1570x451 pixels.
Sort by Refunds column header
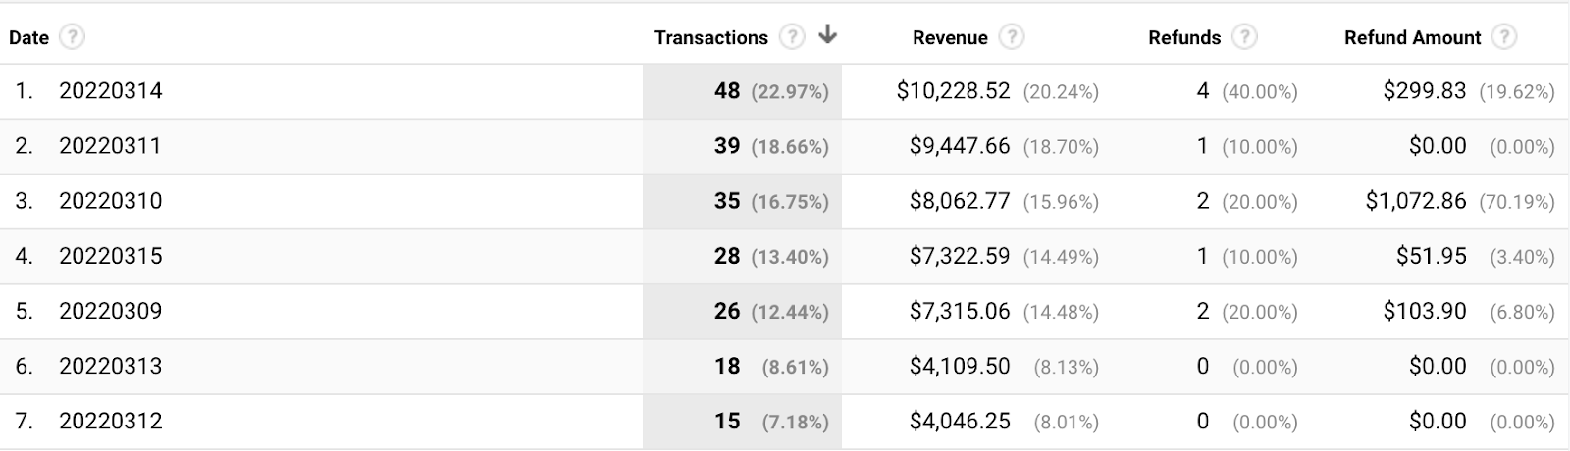coord(1183,37)
